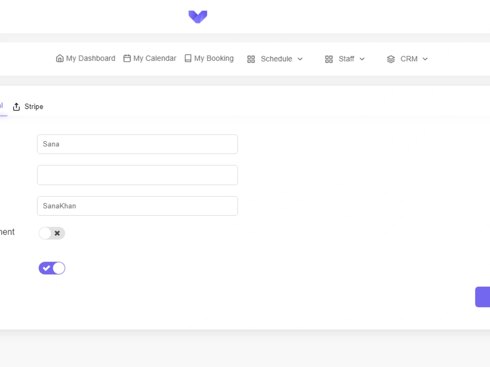Click the Staff grid icon
The image size is (490, 367).
click(329, 59)
